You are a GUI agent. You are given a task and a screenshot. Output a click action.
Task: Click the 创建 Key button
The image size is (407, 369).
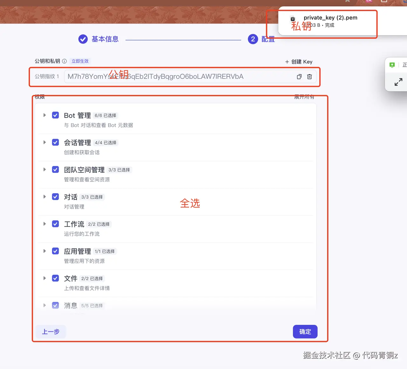299,62
